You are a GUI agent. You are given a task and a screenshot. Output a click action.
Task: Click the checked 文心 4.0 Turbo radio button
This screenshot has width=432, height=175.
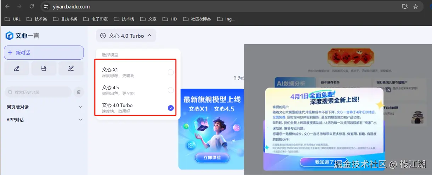[x=171, y=108]
